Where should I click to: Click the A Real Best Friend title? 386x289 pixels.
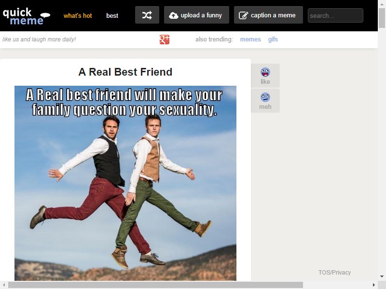(125, 72)
